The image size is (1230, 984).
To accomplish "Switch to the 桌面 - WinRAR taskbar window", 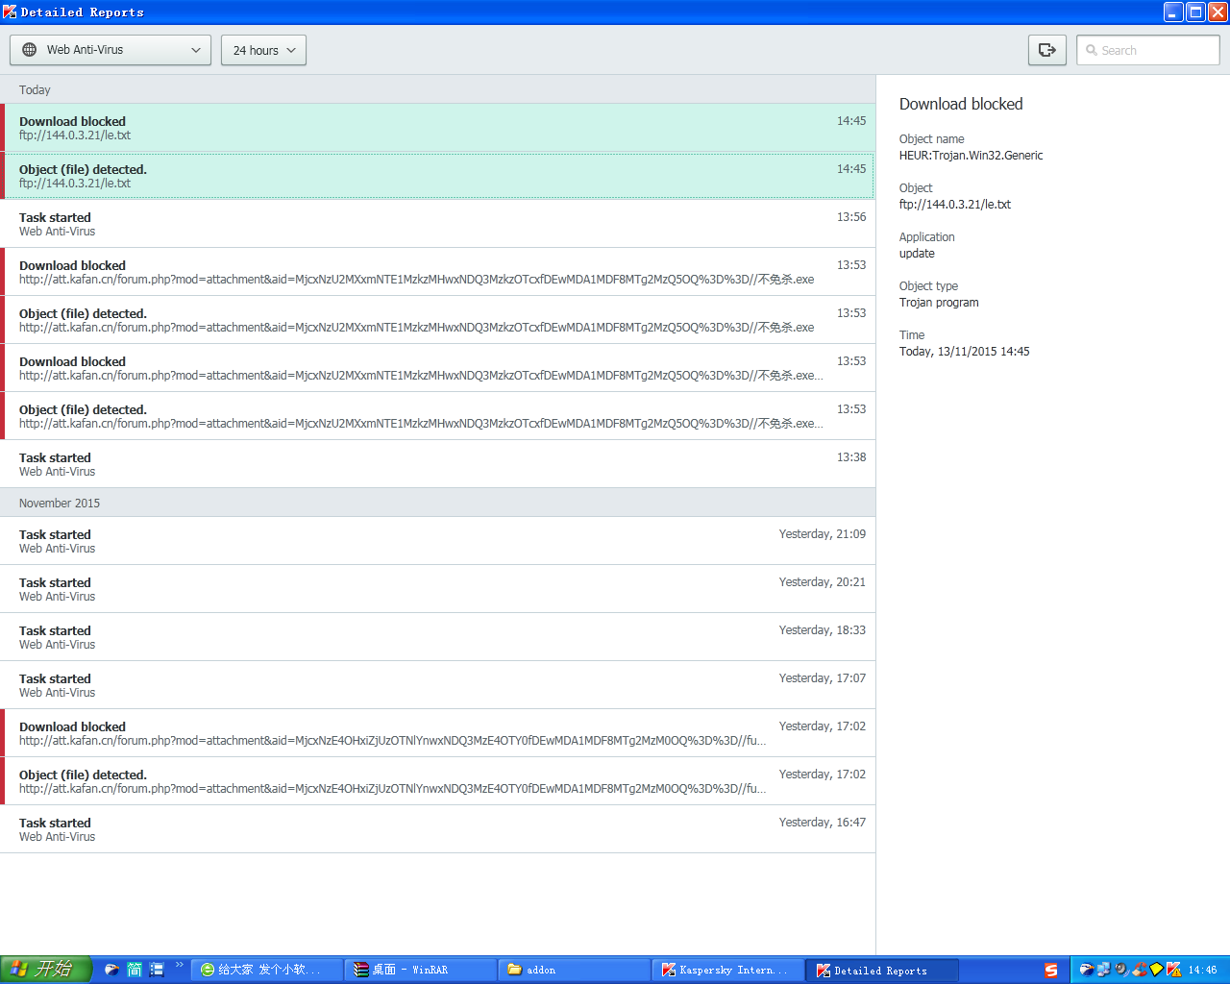I will [x=421, y=971].
